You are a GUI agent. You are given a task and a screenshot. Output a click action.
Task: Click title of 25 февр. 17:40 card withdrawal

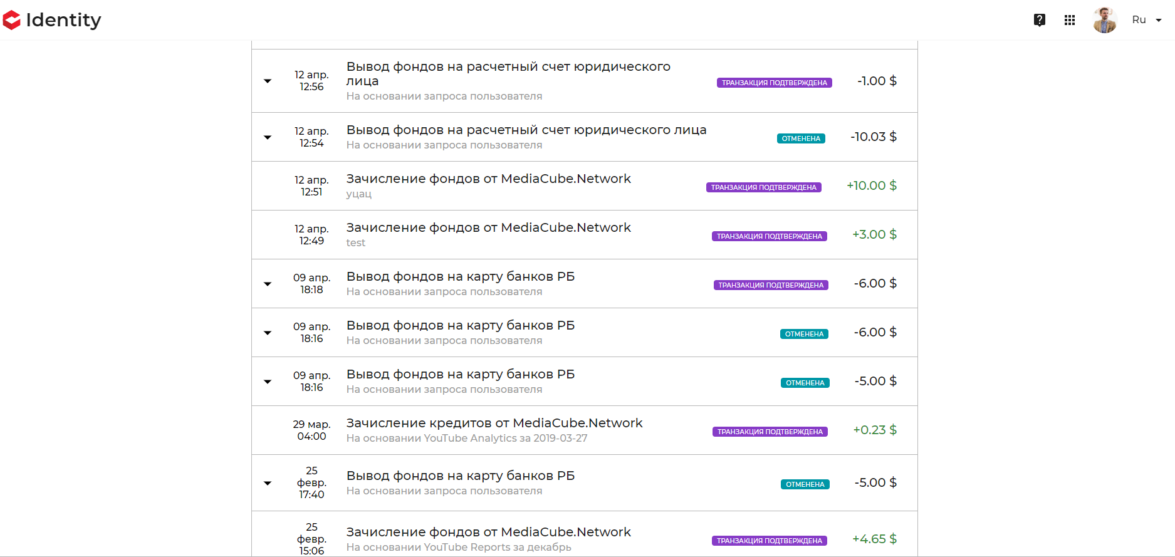click(461, 476)
